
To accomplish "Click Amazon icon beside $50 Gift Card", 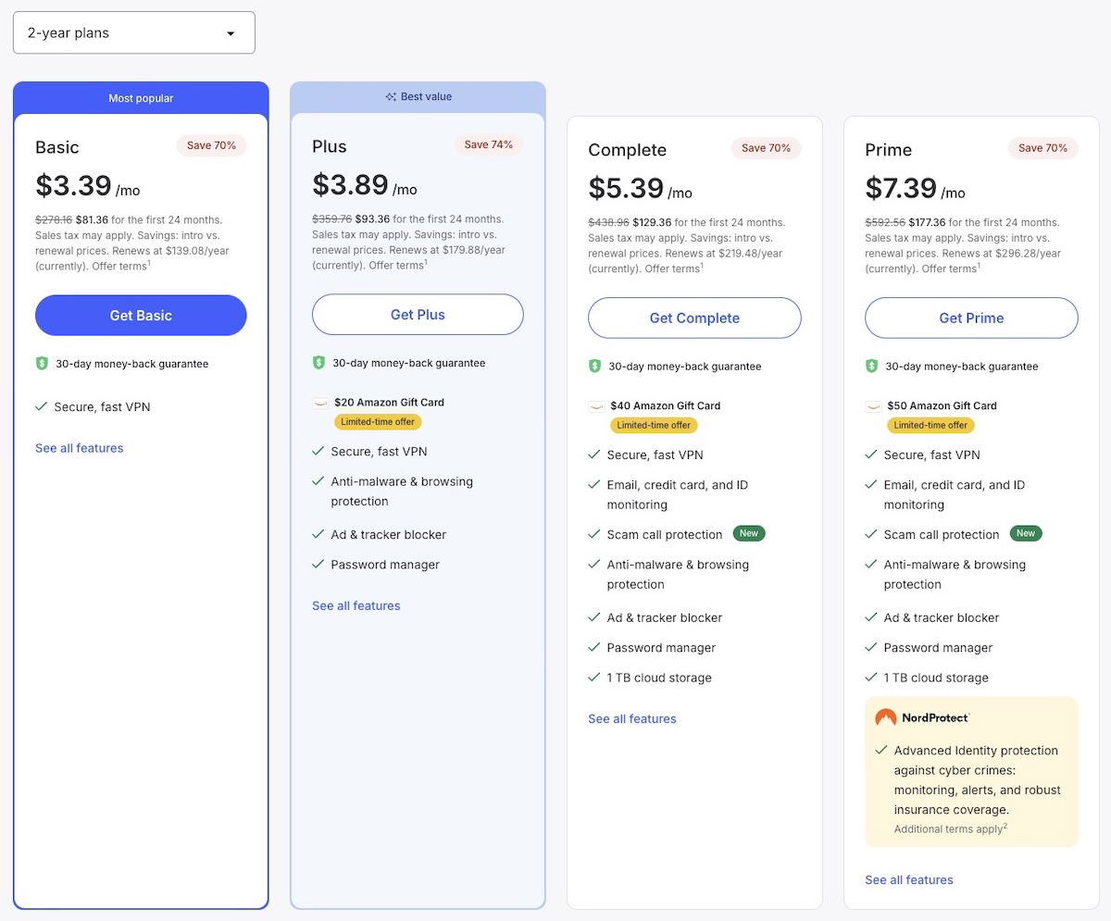I will click(x=873, y=406).
